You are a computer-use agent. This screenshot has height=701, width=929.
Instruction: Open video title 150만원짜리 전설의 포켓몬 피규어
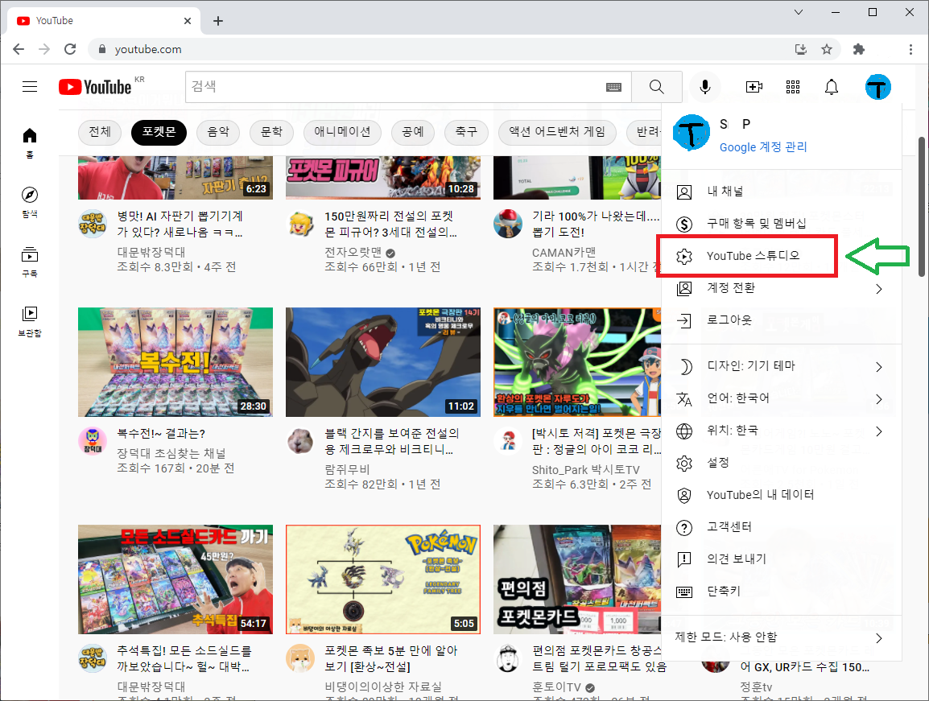point(391,224)
